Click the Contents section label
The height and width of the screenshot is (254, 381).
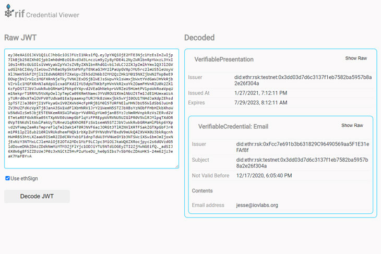202,190
